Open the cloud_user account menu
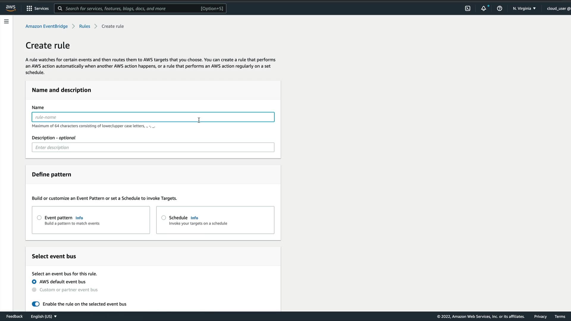Screen dimensions: 571x321 558,8
